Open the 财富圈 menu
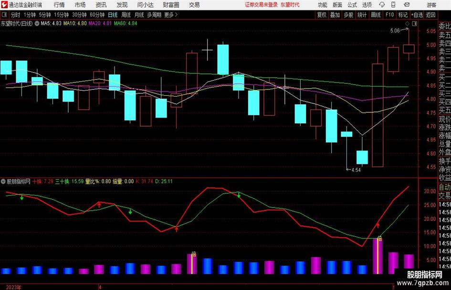 click(x=171, y=5)
